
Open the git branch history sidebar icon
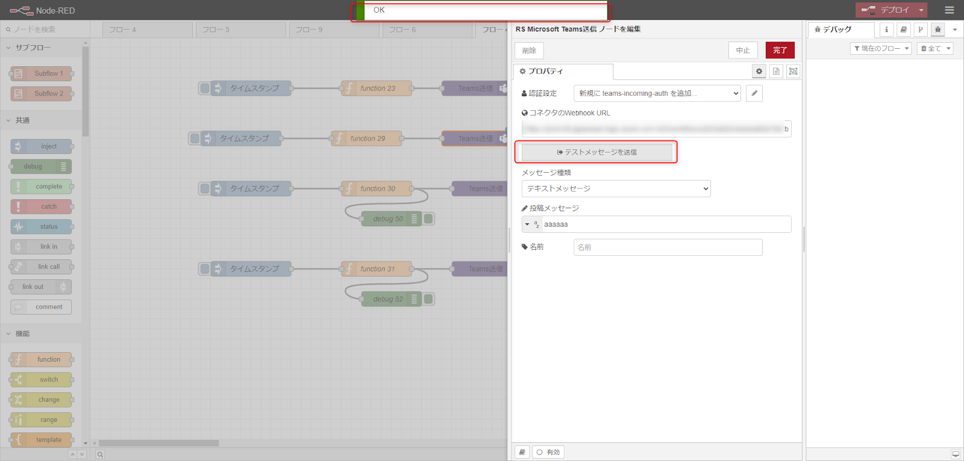click(921, 29)
